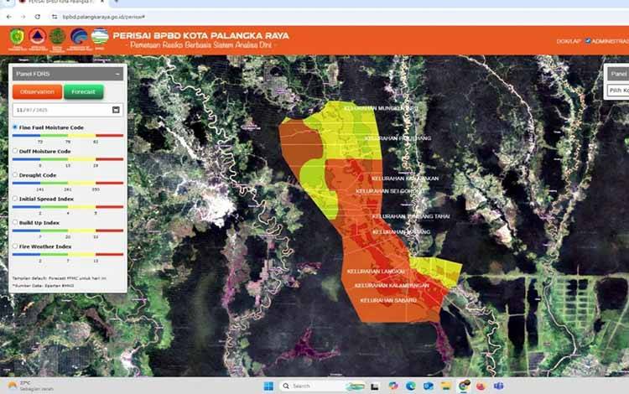
Task: Toggle the ADMINISTRASI checkbox in the header
Action: (588, 41)
